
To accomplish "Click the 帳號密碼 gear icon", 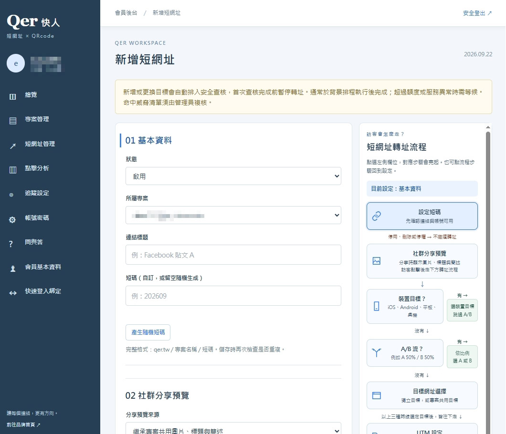I will pos(12,220).
